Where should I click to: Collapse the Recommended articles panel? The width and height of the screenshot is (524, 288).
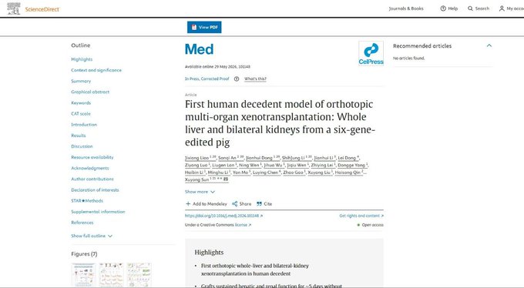click(489, 45)
